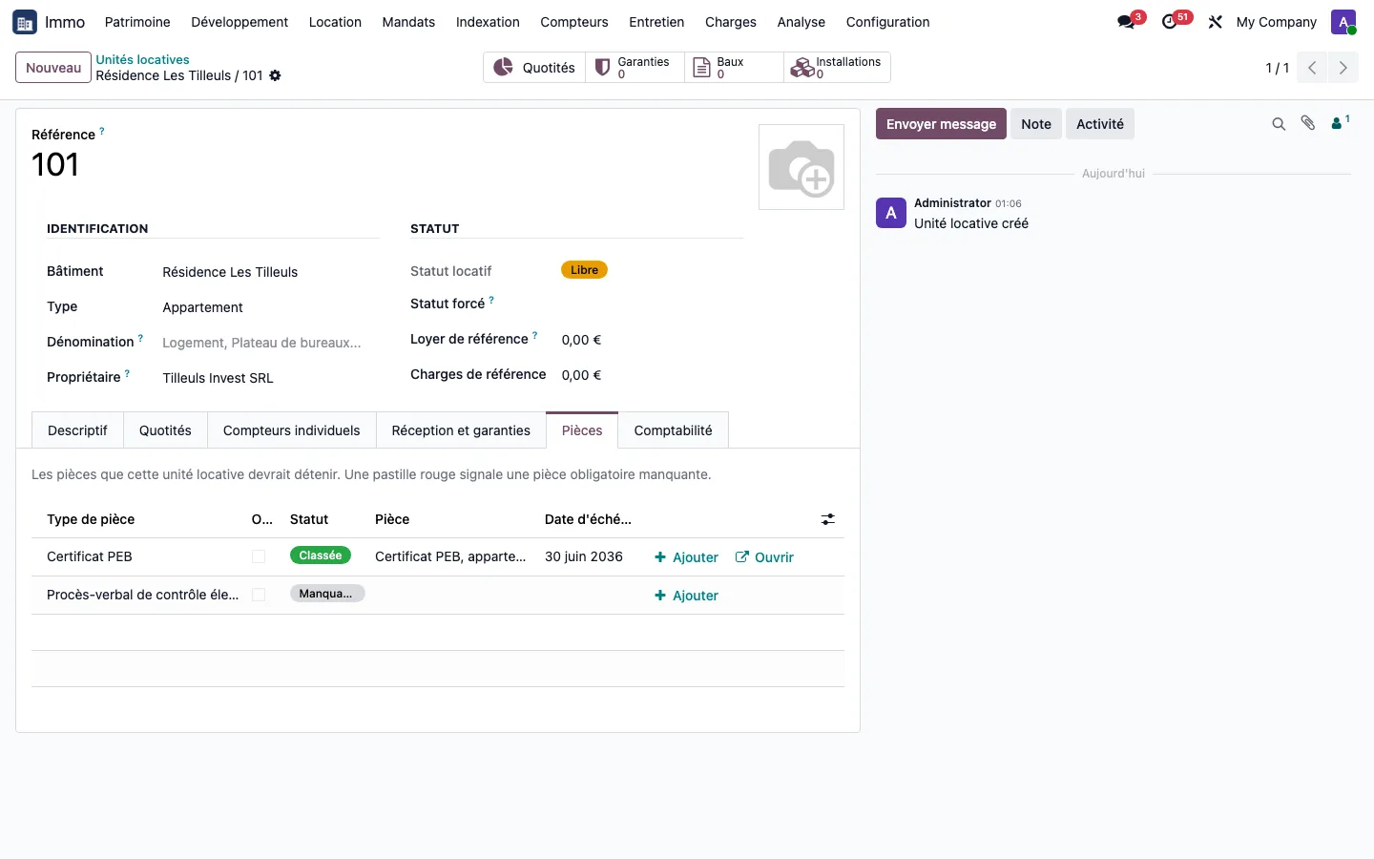Open the Immo app home icon

25,22
